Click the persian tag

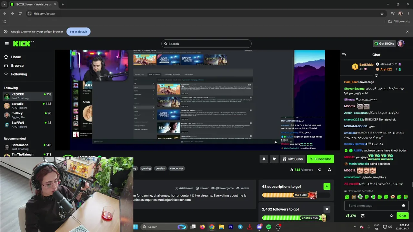click(x=160, y=168)
